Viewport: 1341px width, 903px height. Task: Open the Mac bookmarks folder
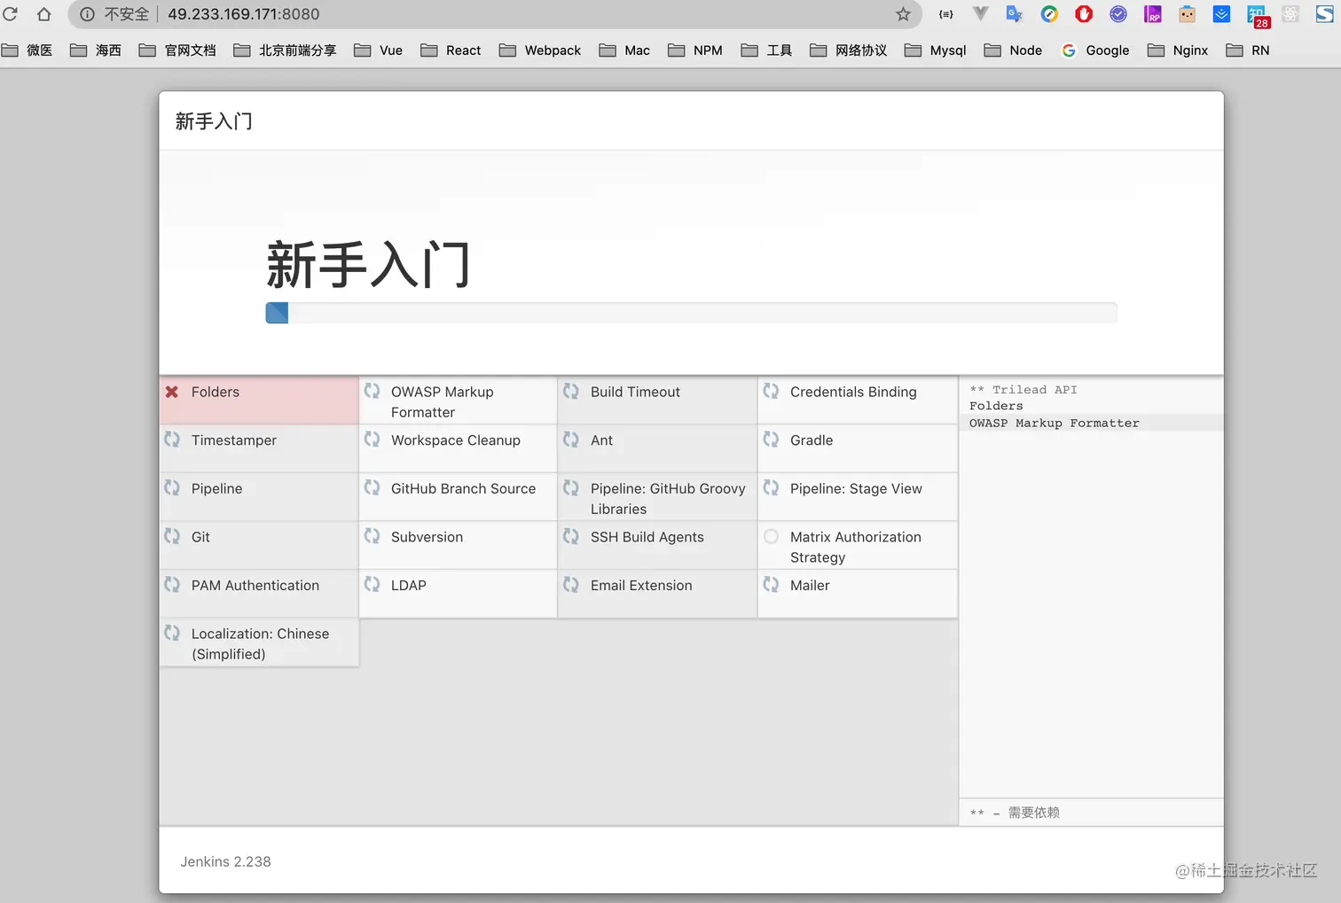624,51
